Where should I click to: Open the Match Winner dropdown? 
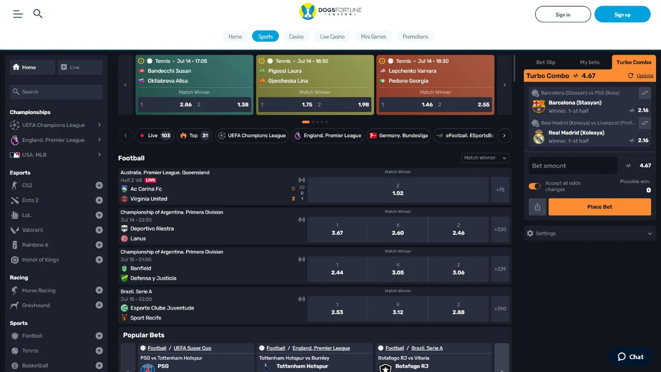pos(485,158)
